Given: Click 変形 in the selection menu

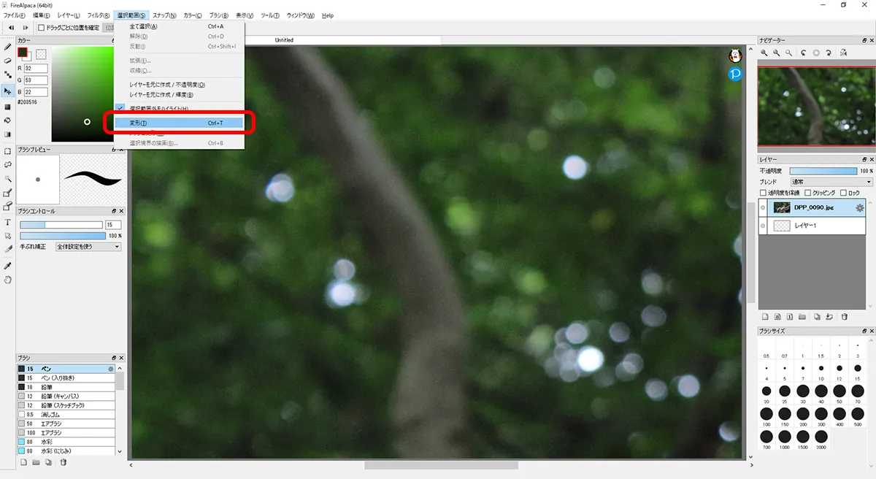Looking at the screenshot, I should 177,123.
